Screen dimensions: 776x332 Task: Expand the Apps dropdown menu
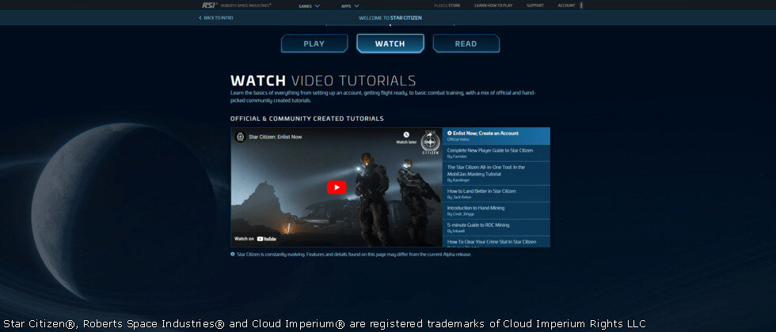(350, 6)
